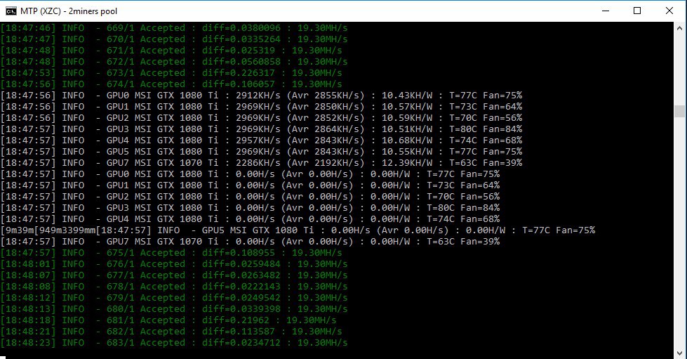Click GPU1 0.00H/s line with Fan=64%
Viewport: 687px width, 359px height.
point(251,185)
